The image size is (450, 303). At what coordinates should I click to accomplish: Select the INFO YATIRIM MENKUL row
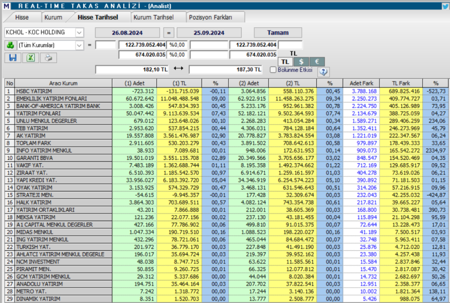coord(226,151)
